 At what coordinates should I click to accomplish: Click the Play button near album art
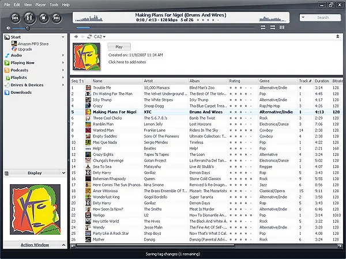pos(119,47)
